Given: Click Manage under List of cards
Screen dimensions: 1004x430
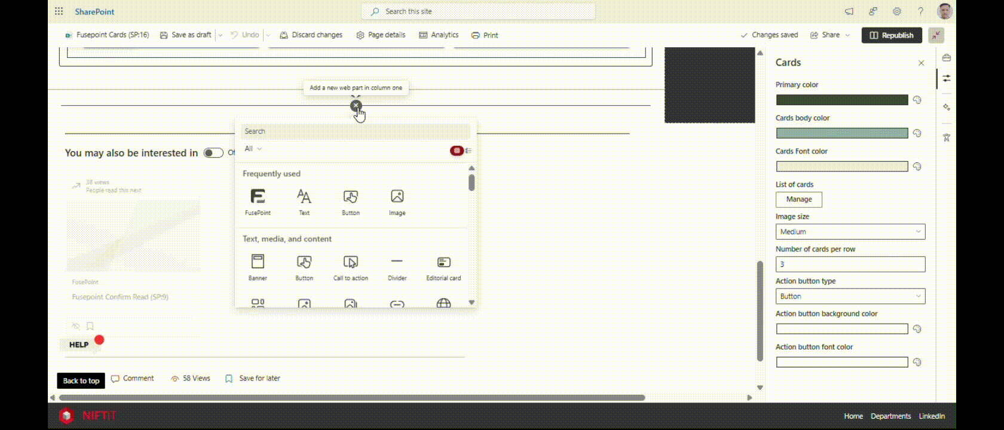Looking at the screenshot, I should (798, 199).
